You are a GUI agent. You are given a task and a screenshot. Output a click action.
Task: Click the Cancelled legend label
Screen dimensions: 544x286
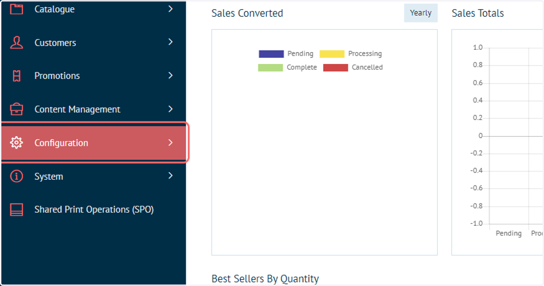click(x=367, y=67)
